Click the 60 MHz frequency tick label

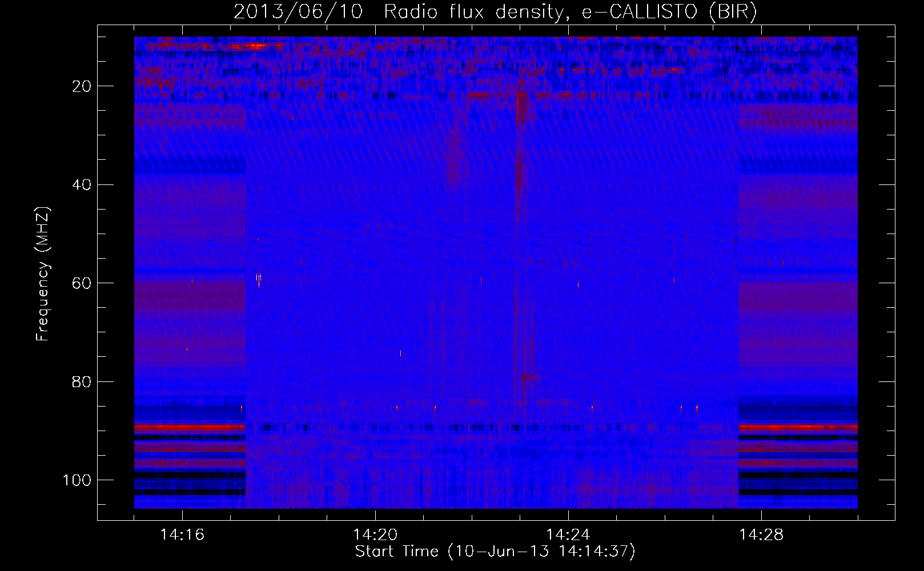[82, 283]
